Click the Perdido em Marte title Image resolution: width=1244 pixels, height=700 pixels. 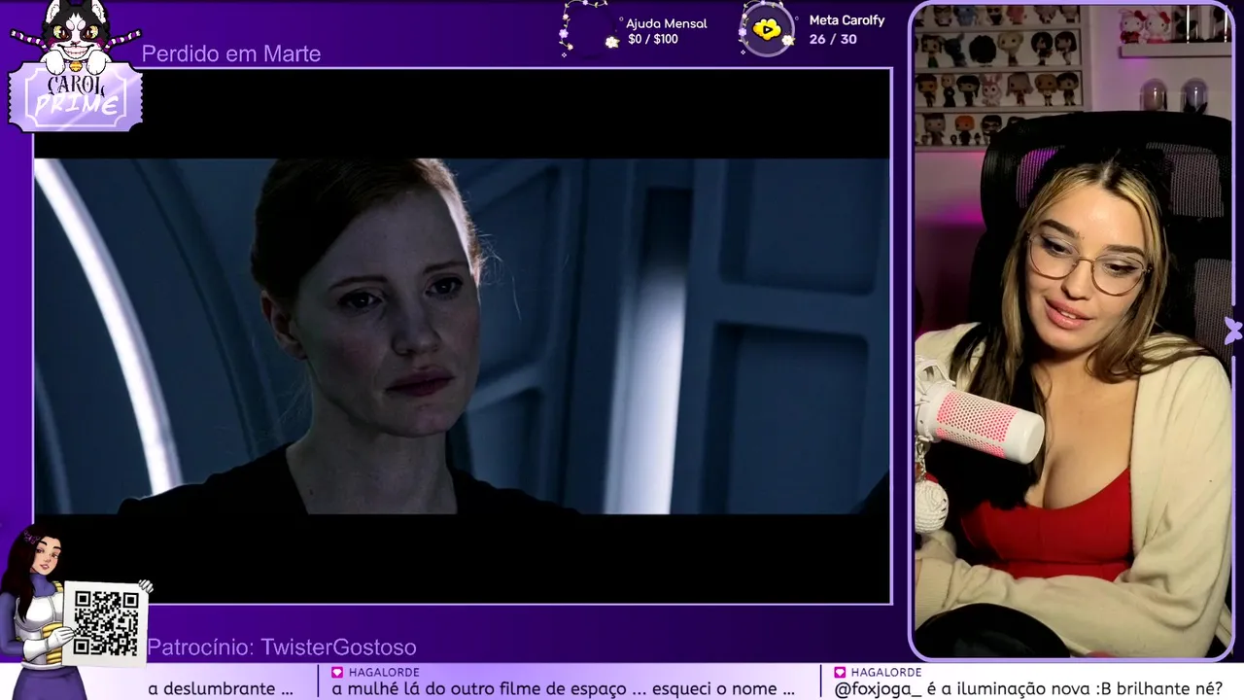tap(231, 54)
